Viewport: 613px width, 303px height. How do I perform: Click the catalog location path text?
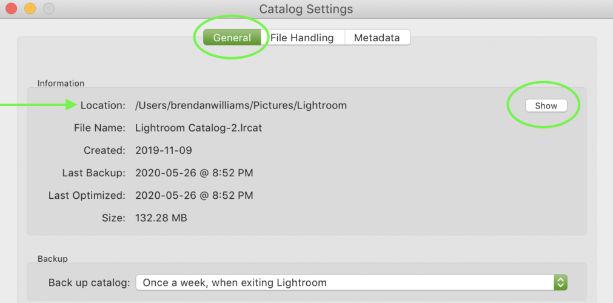241,105
